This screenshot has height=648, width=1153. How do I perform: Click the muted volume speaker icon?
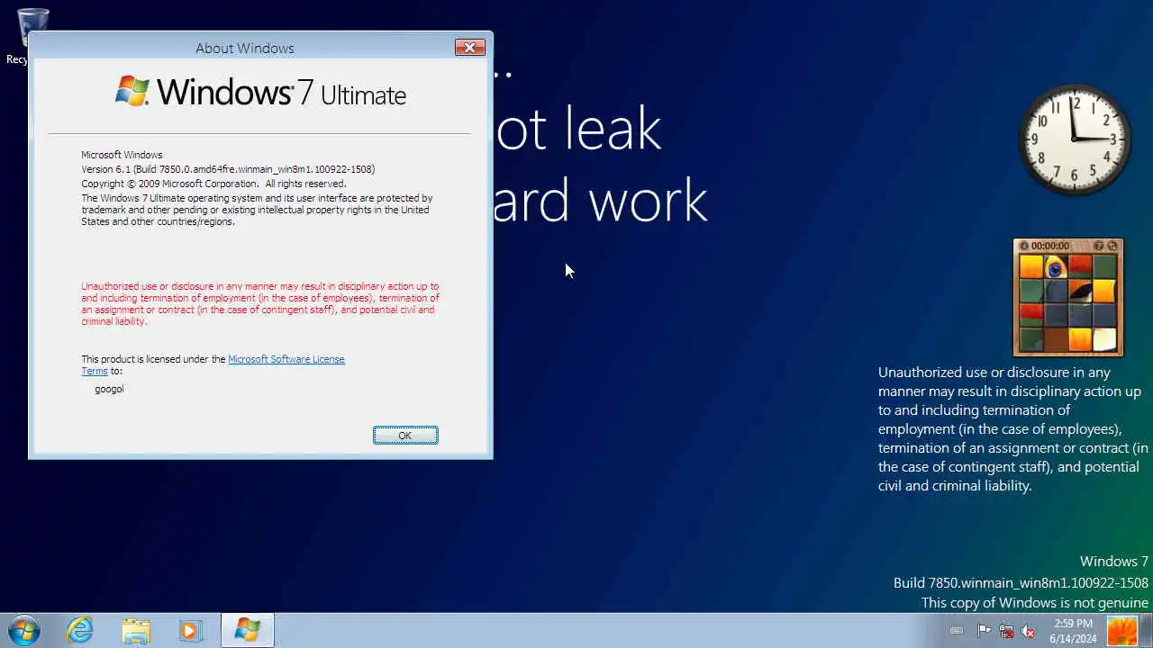(1028, 631)
